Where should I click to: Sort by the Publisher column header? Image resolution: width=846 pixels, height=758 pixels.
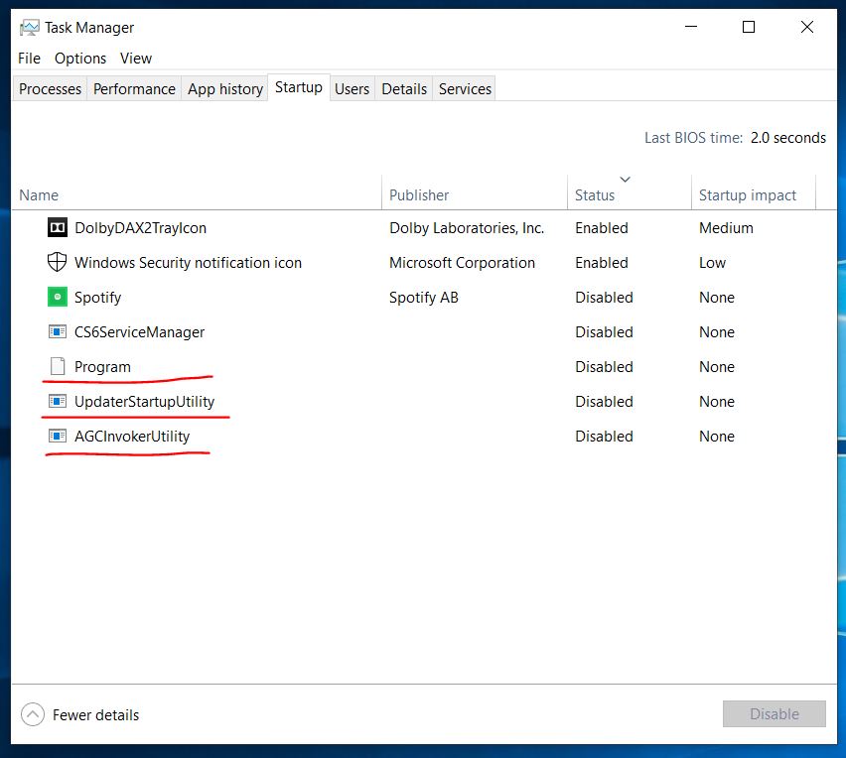[x=475, y=194]
